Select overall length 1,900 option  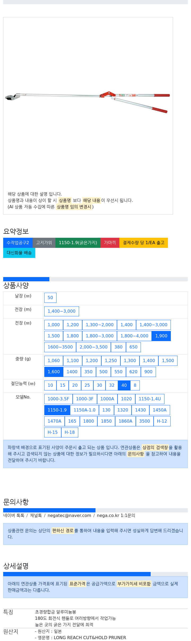pos(161,336)
